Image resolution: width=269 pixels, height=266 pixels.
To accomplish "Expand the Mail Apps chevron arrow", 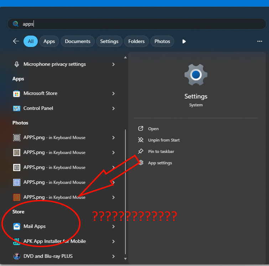I will [x=113, y=227].
